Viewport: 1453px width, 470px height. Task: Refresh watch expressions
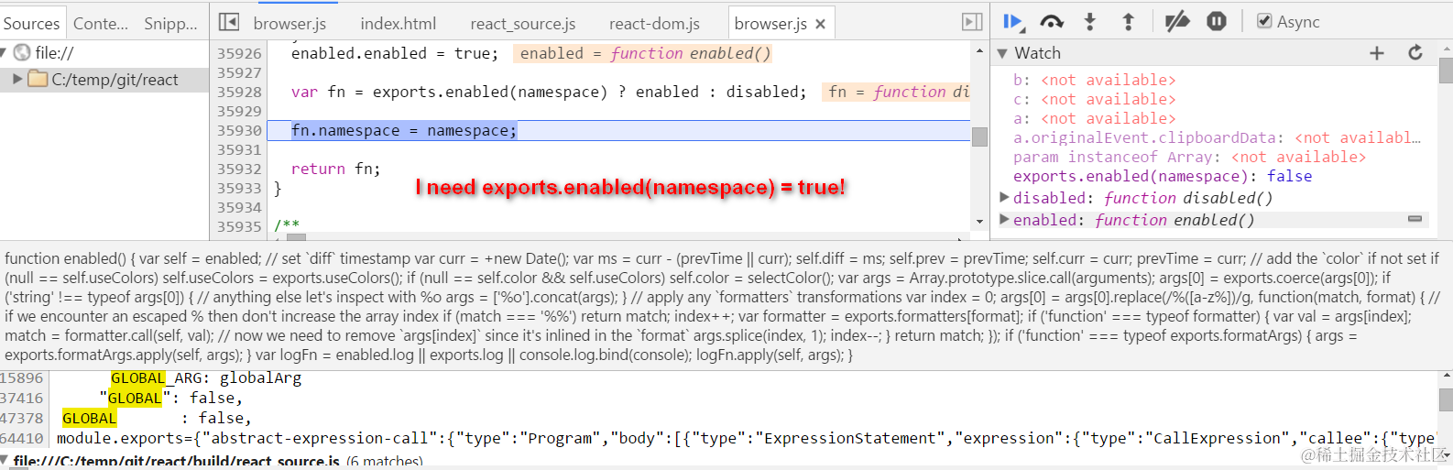(x=1415, y=53)
